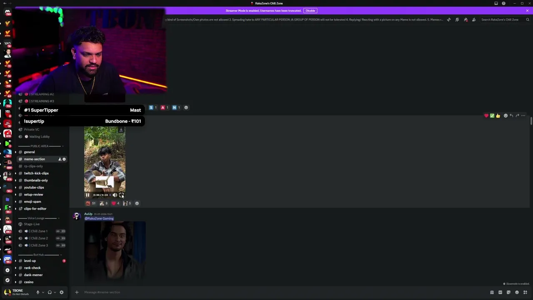Open User Settings gear

coord(62,292)
